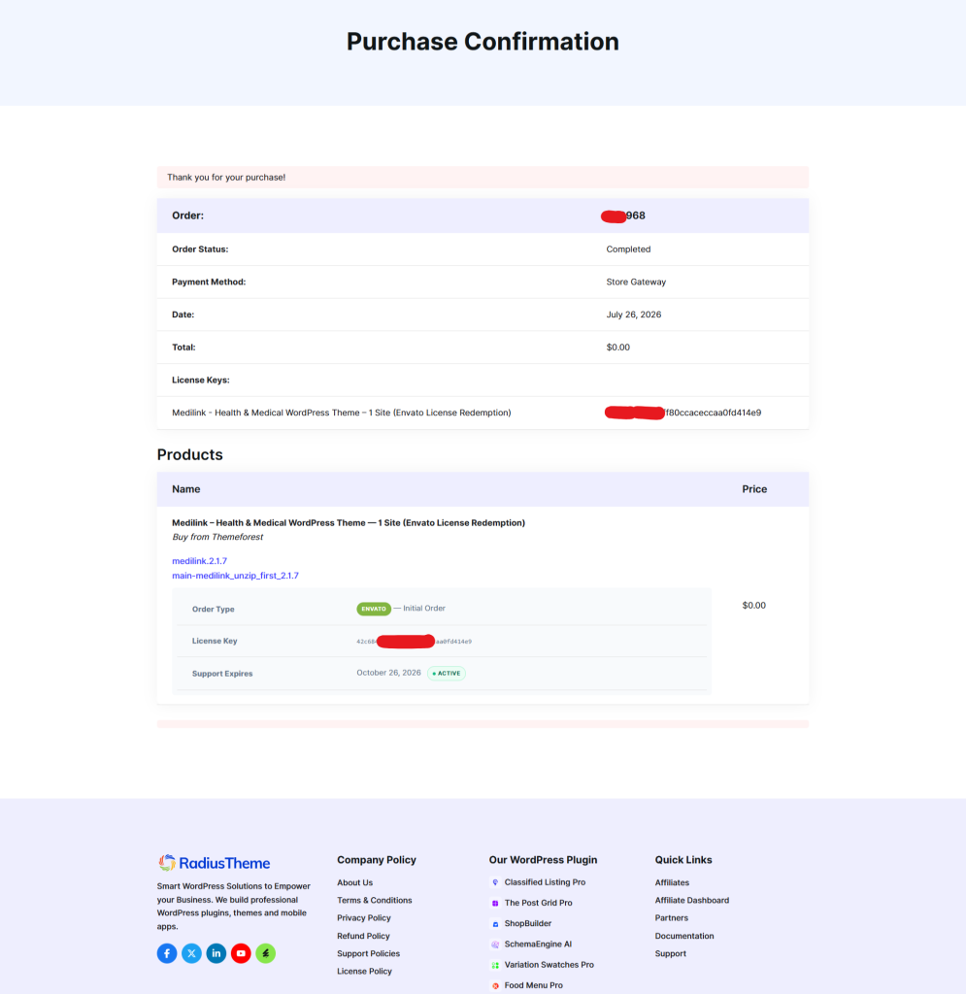Open the Food Menu Pro link

534,985
